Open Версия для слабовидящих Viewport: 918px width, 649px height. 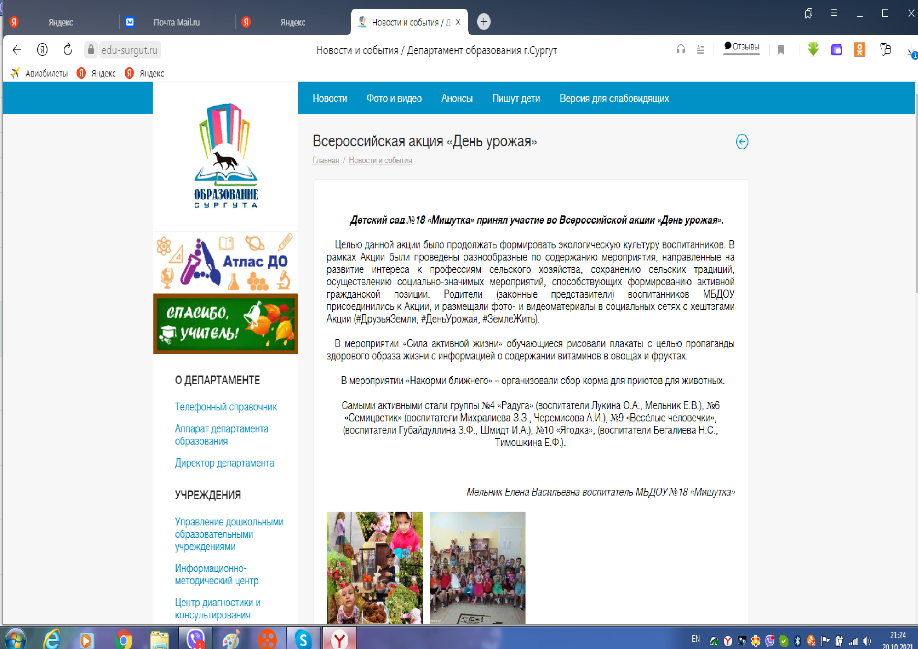click(614, 98)
